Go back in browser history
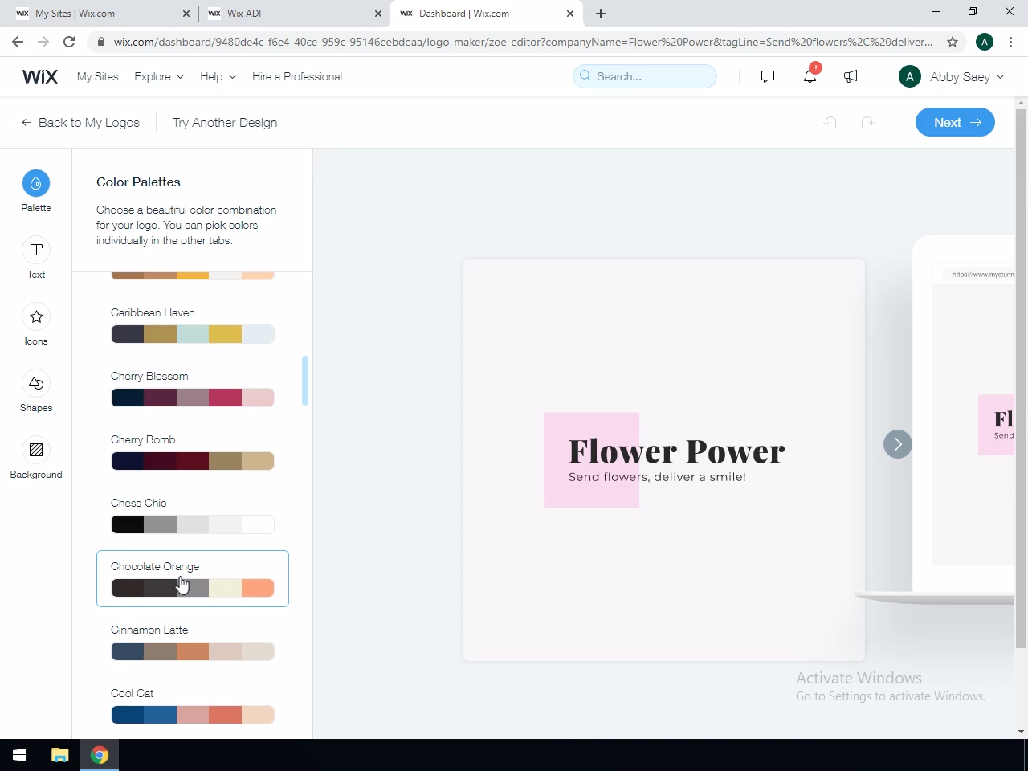Screen dimensions: 1028x771 click(x=18, y=42)
